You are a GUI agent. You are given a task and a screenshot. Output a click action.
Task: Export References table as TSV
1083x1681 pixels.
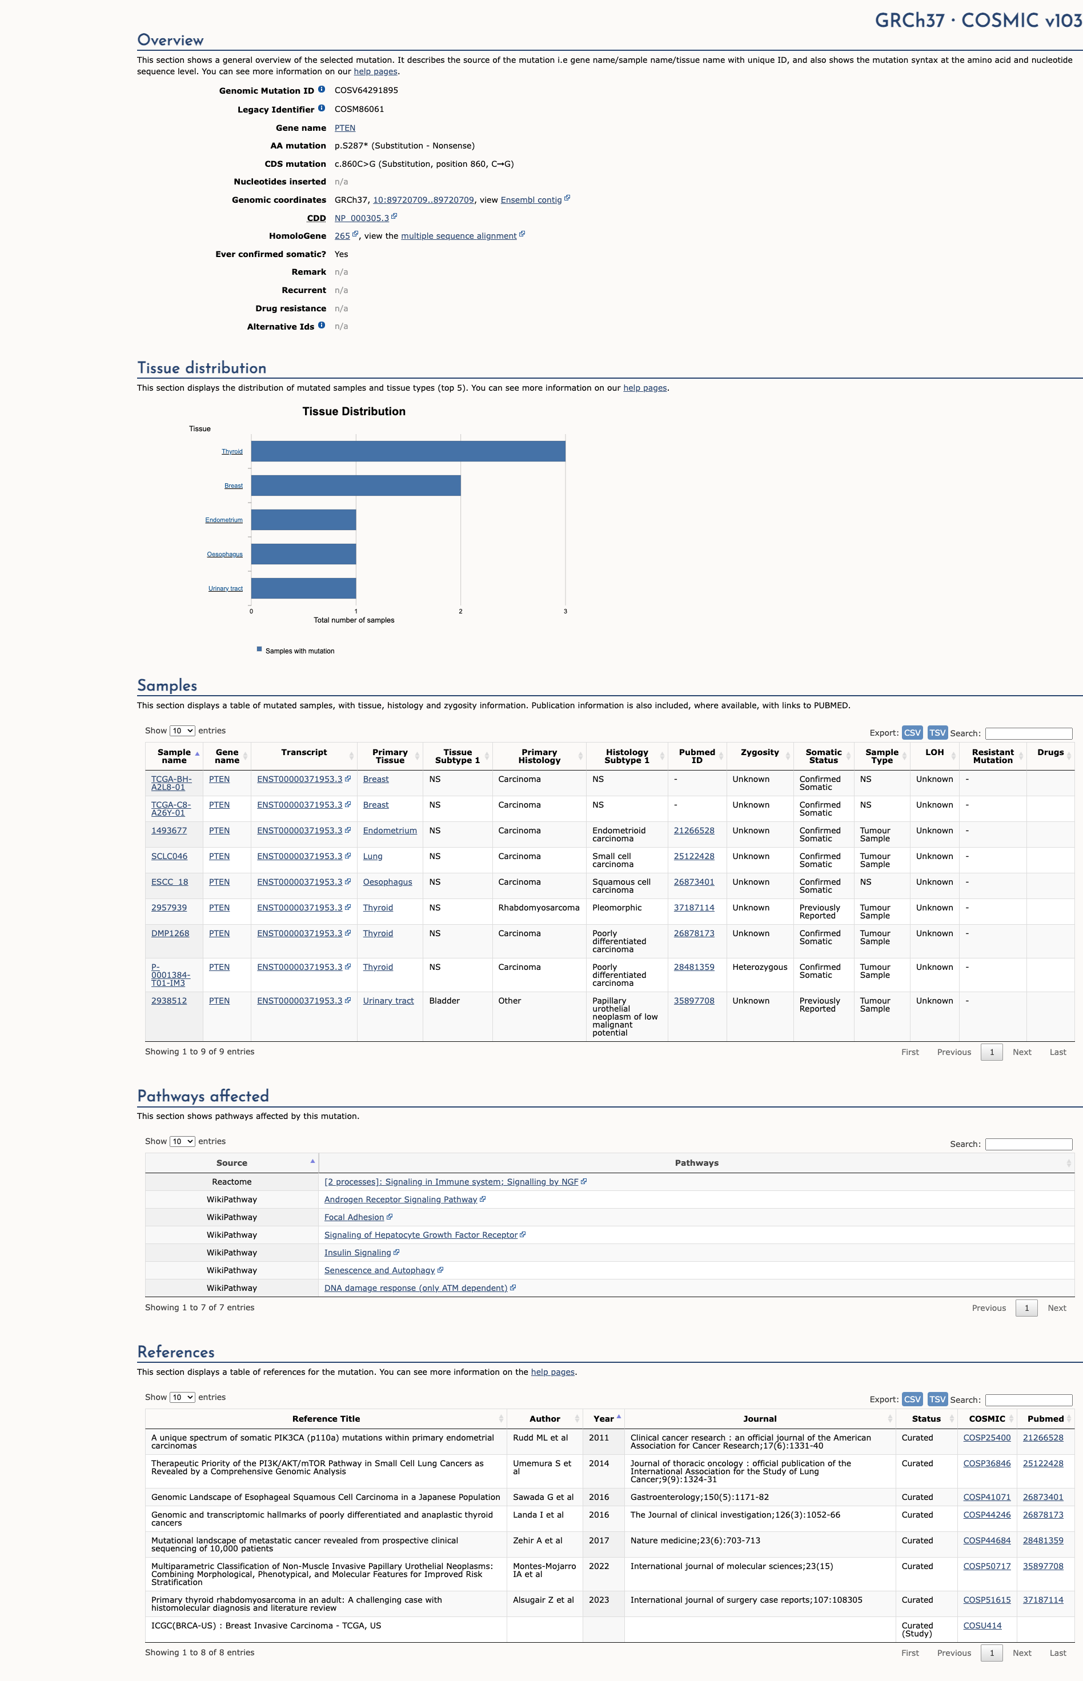click(x=937, y=1399)
